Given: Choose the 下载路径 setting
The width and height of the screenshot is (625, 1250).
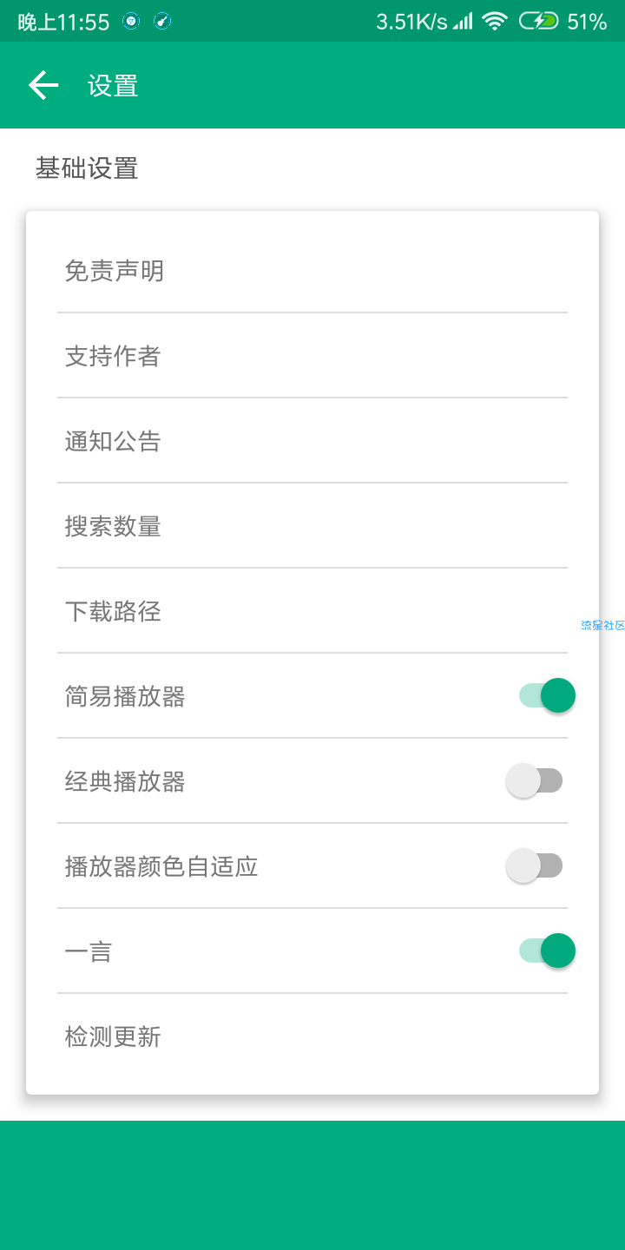Looking at the screenshot, I should [x=312, y=611].
